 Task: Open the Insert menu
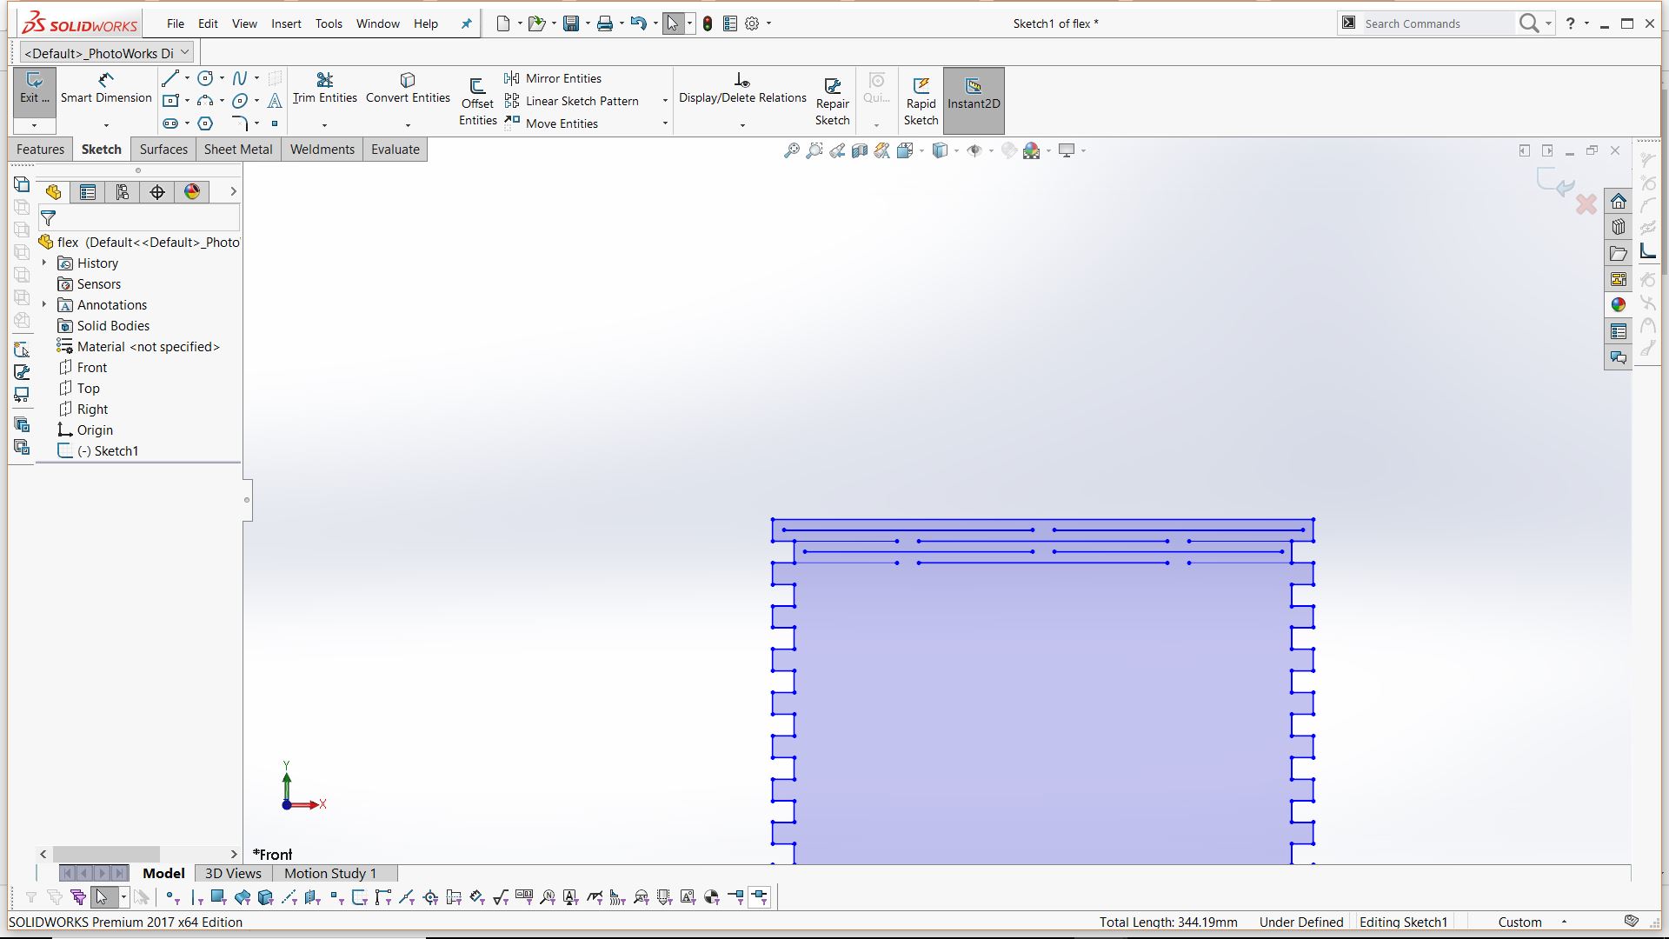[285, 23]
